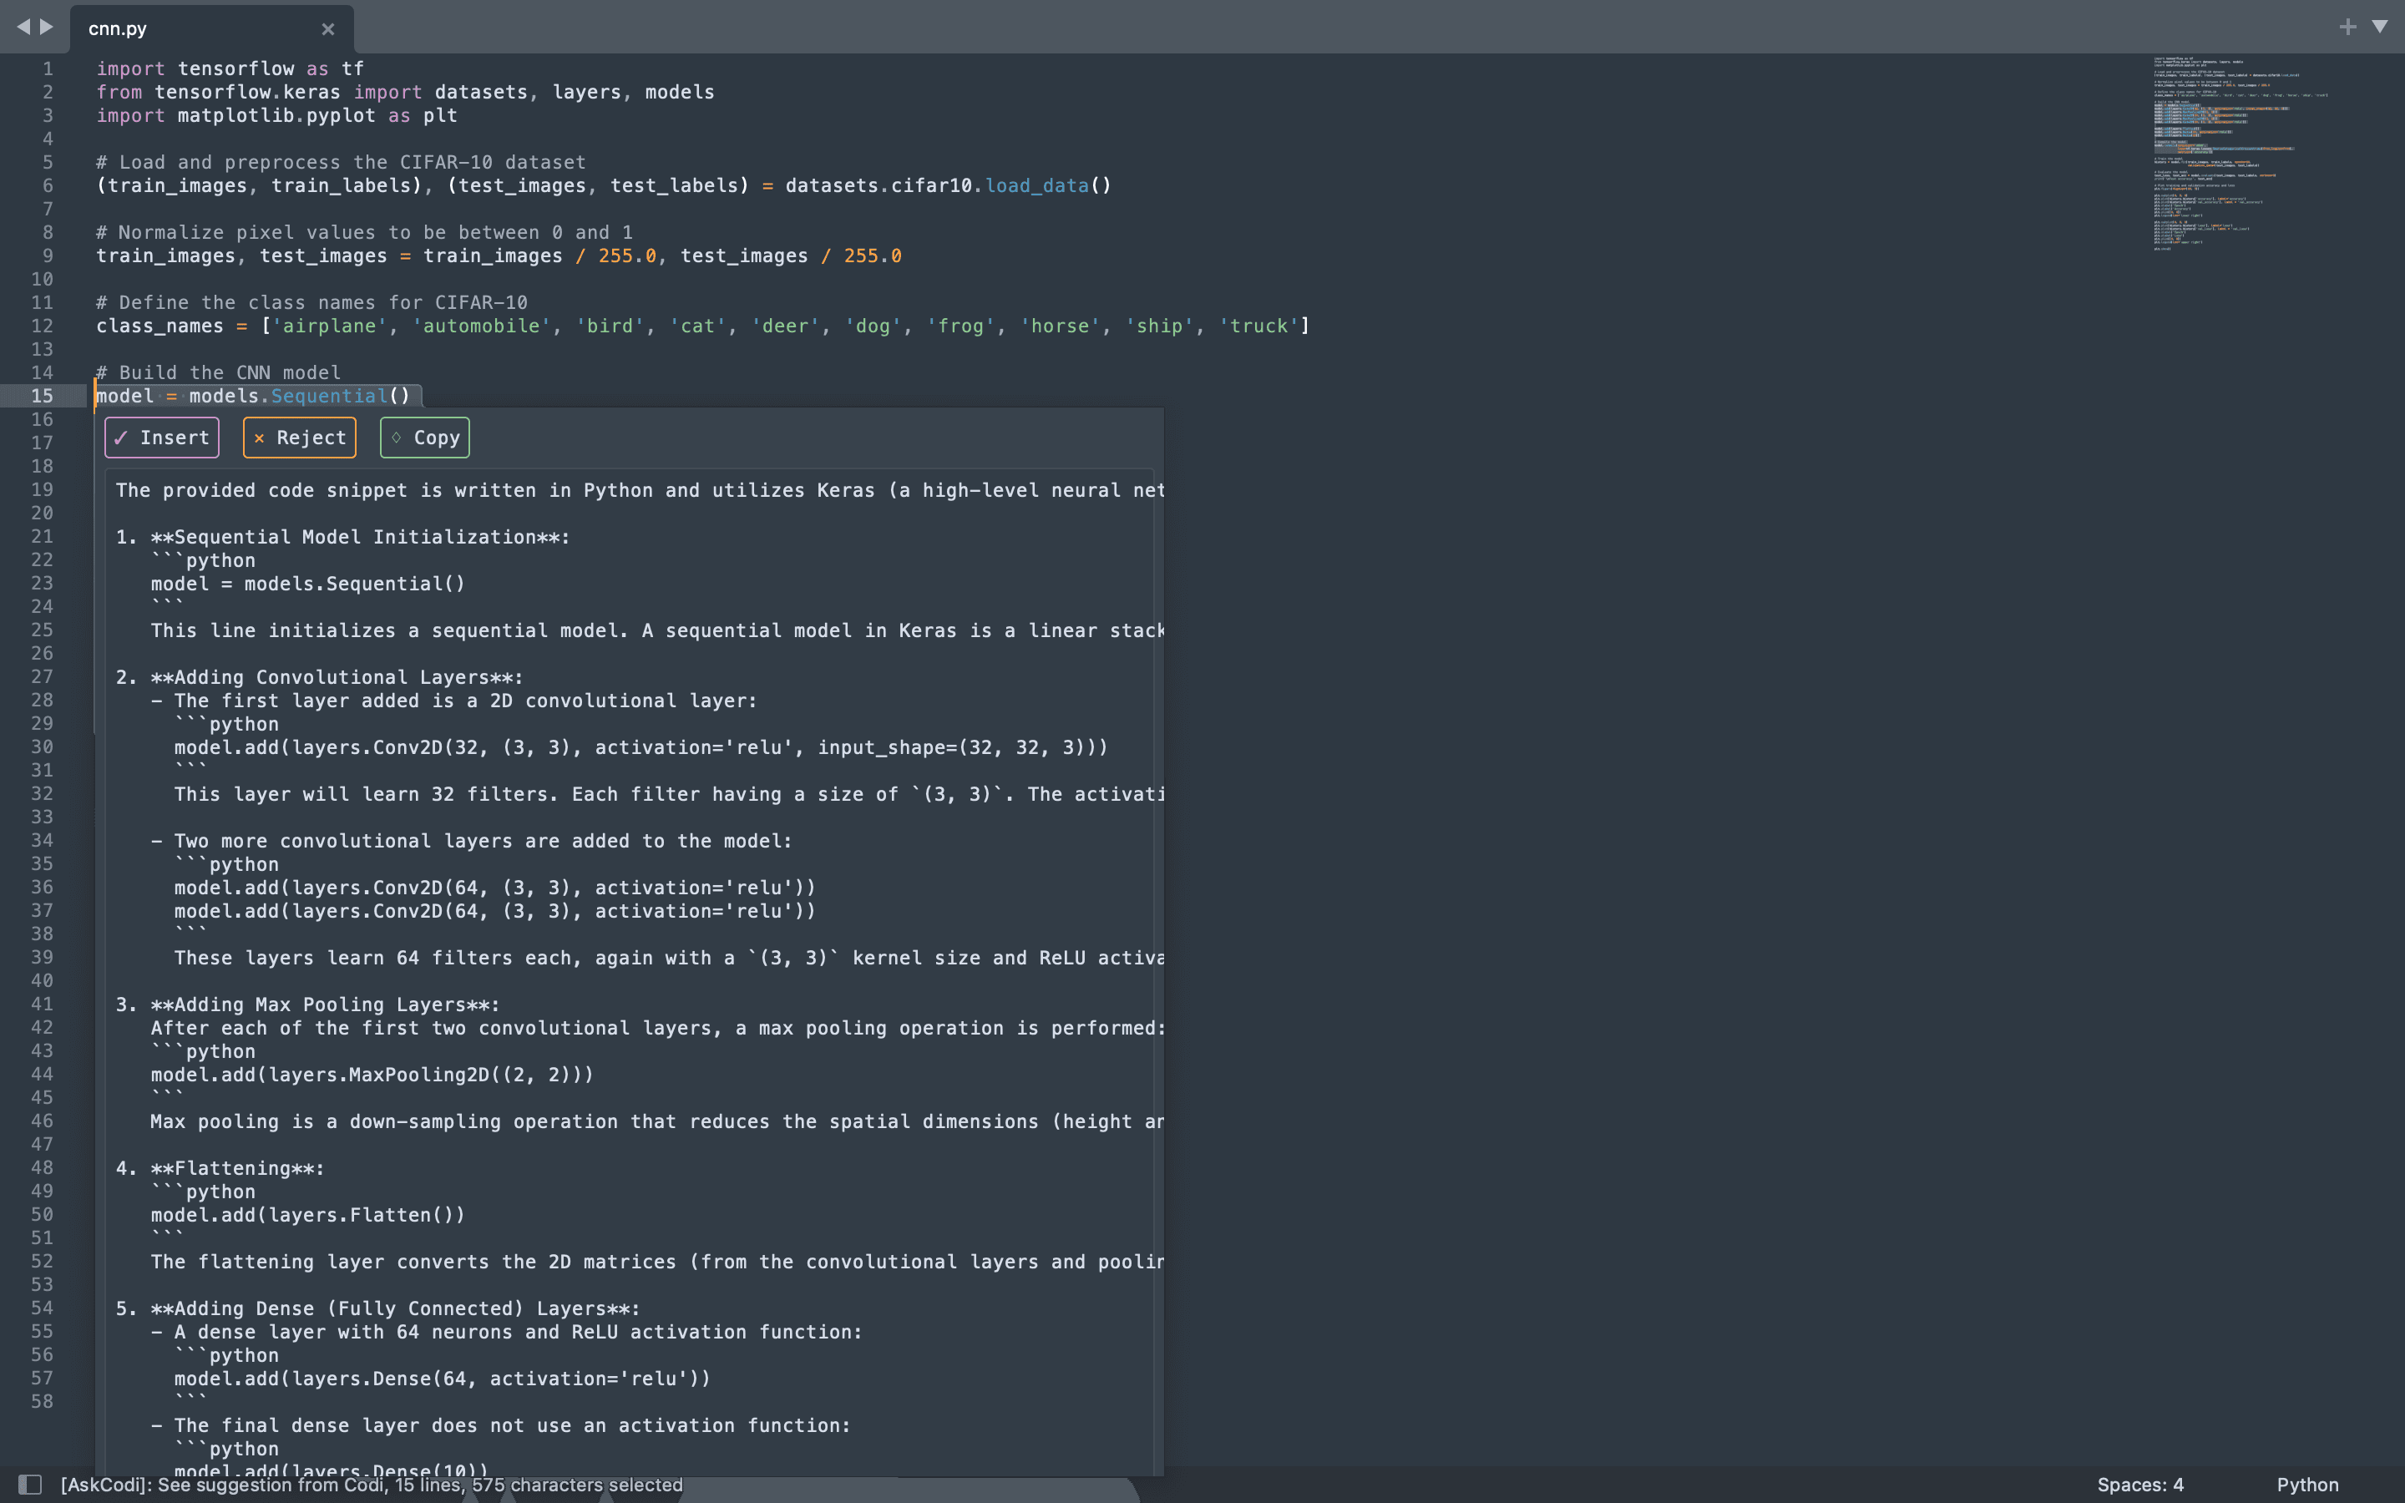Click line number 58 in gutter
The height and width of the screenshot is (1503, 2405).
[x=42, y=1402]
